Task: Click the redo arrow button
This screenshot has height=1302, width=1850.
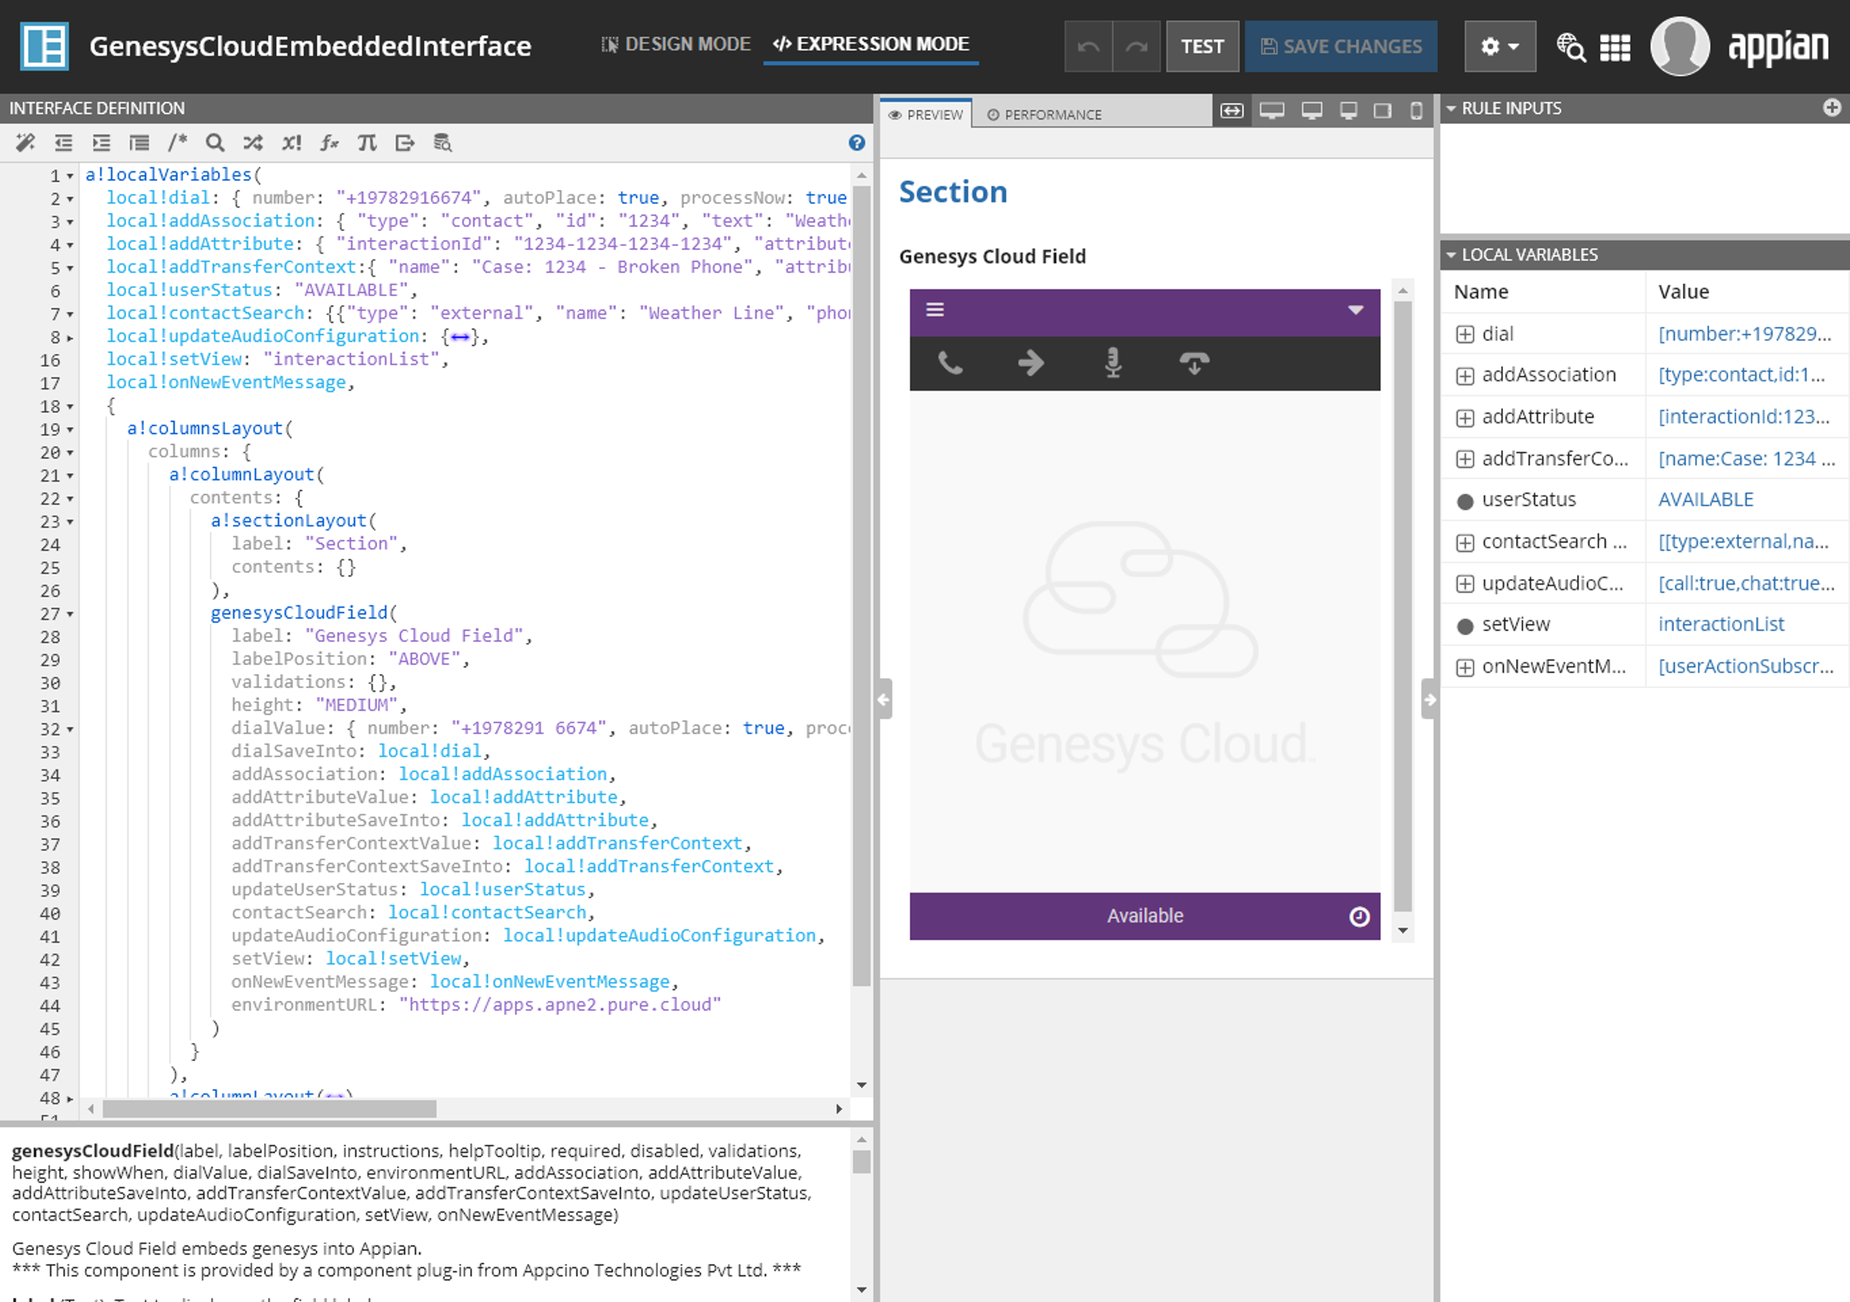Action: [x=1136, y=46]
